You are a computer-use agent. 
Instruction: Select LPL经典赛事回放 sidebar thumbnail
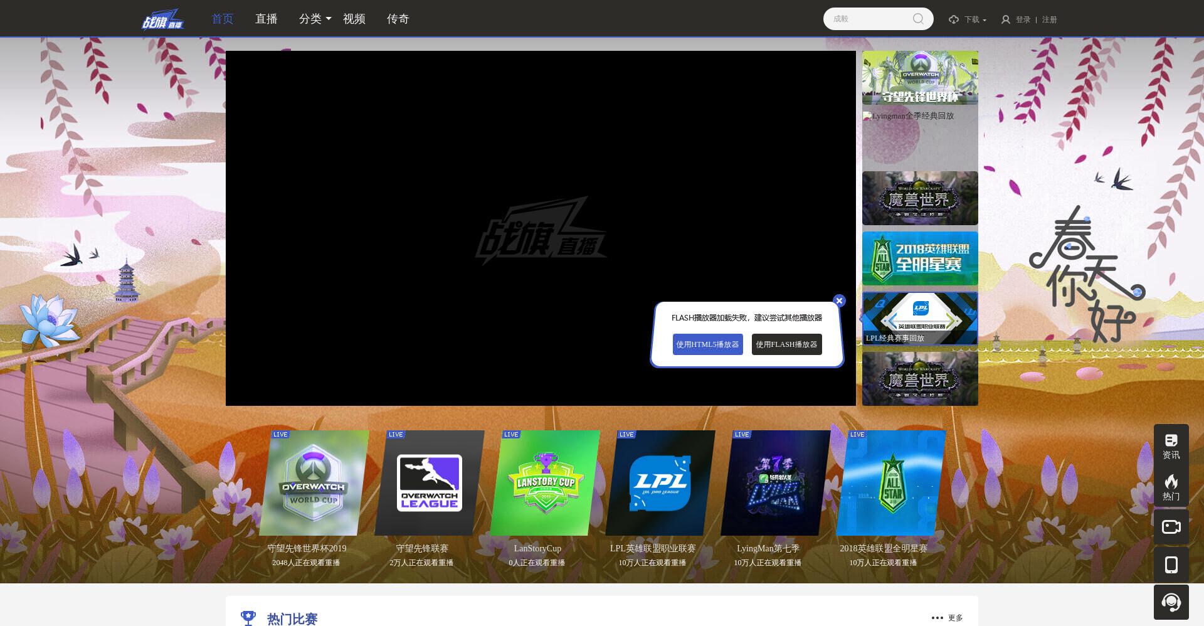920,319
